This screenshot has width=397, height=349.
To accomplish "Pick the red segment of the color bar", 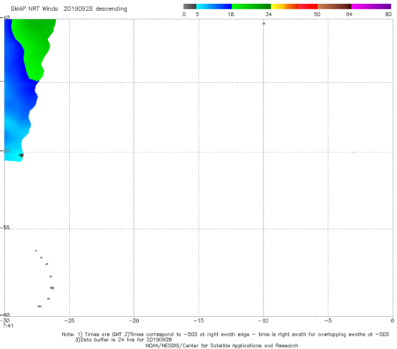I will pyautogui.click(x=308, y=6).
